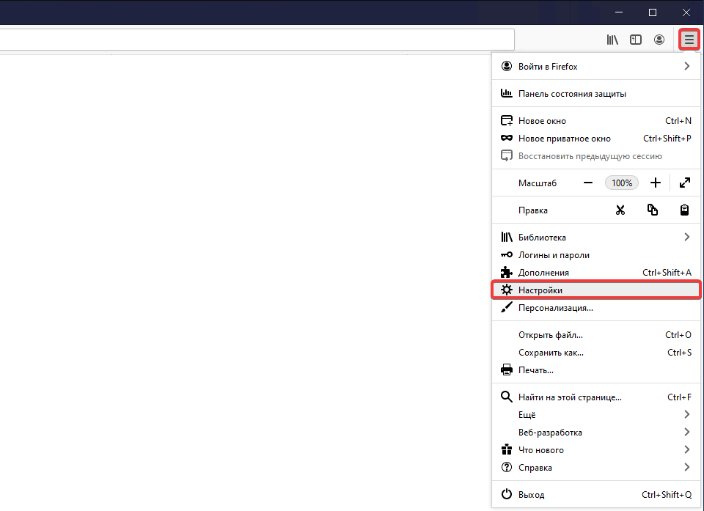Toggle the sidebar view icon
704x511 pixels.
point(636,40)
